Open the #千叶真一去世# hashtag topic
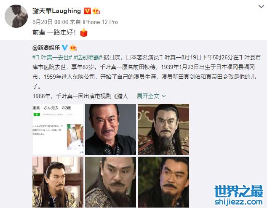Image resolution: width=267 pixels, height=208 pixels. 52,57
